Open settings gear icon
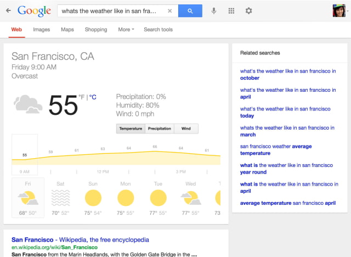 248,10
